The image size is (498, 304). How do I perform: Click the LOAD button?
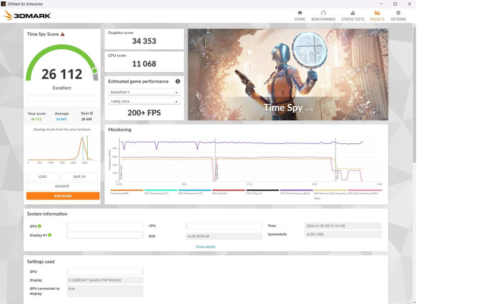pyautogui.click(x=42, y=176)
